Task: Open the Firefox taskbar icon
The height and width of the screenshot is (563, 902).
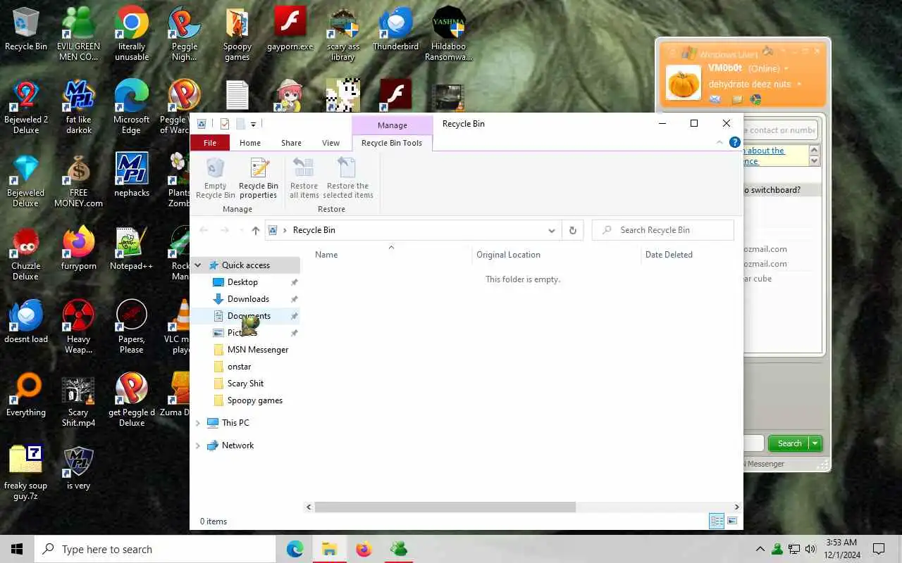Action: [364, 549]
